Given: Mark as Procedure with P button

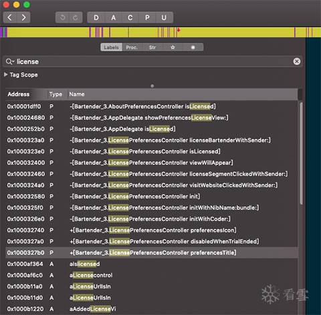Looking at the screenshot, I should click(x=147, y=17).
